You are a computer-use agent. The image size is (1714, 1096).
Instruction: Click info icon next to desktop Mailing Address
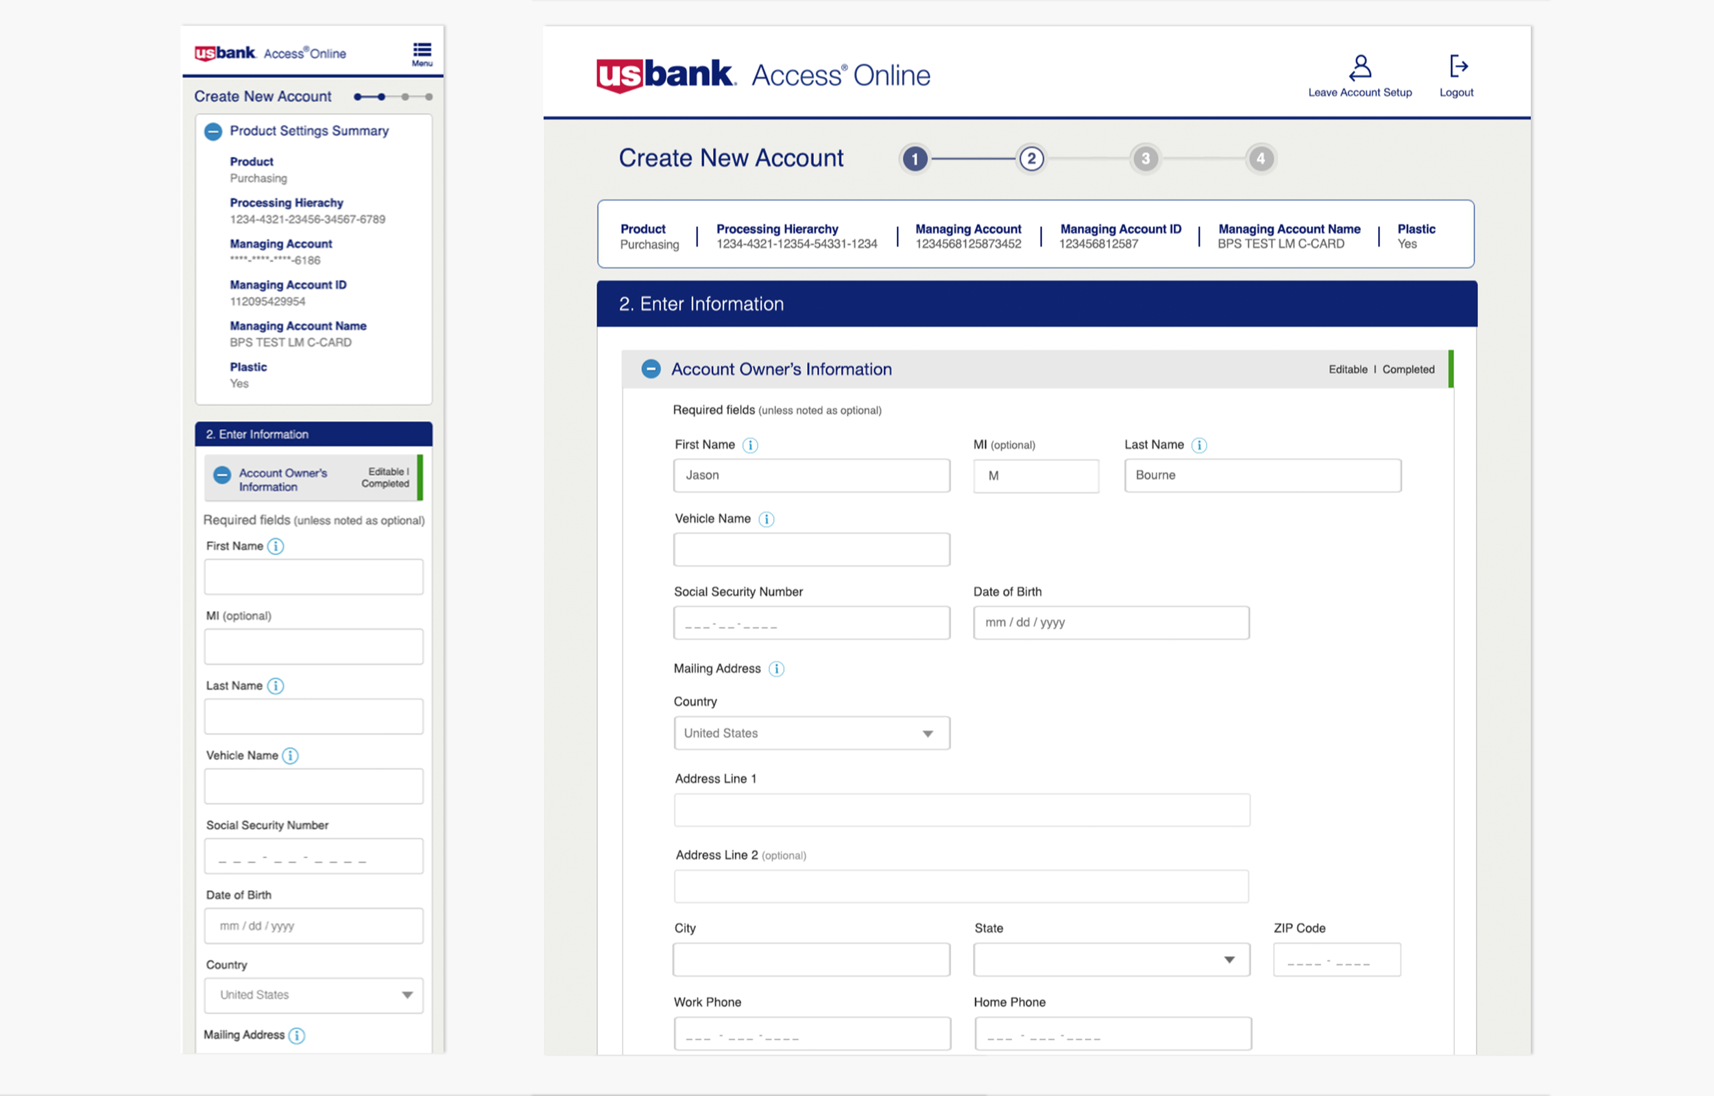[x=777, y=669]
